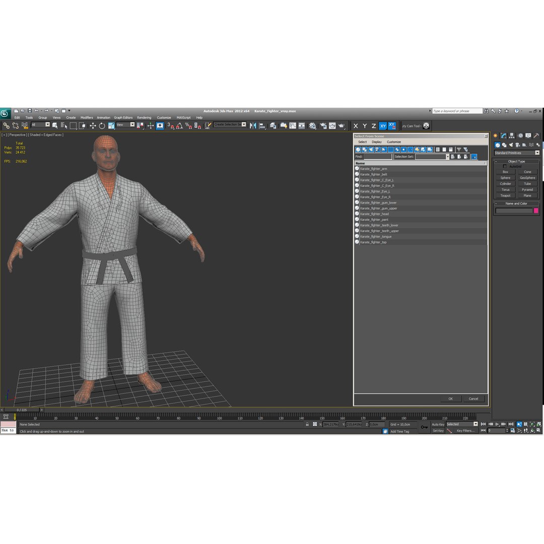This screenshot has width=544, height=544.
Task: Click the Unlink Selection icon
Action: (x=15, y=125)
